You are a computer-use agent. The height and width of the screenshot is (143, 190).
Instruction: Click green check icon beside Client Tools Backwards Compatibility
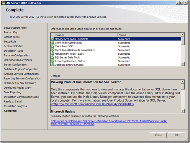pyautogui.click(x=53, y=50)
